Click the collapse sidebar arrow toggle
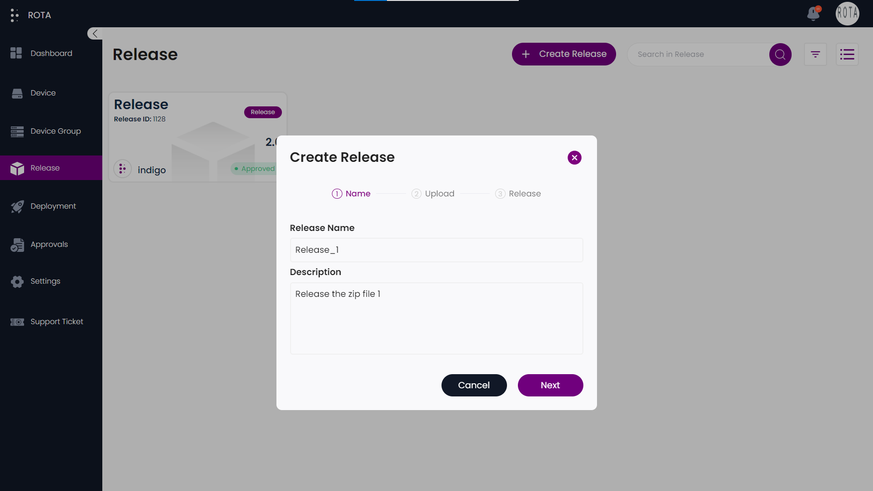 click(x=95, y=34)
